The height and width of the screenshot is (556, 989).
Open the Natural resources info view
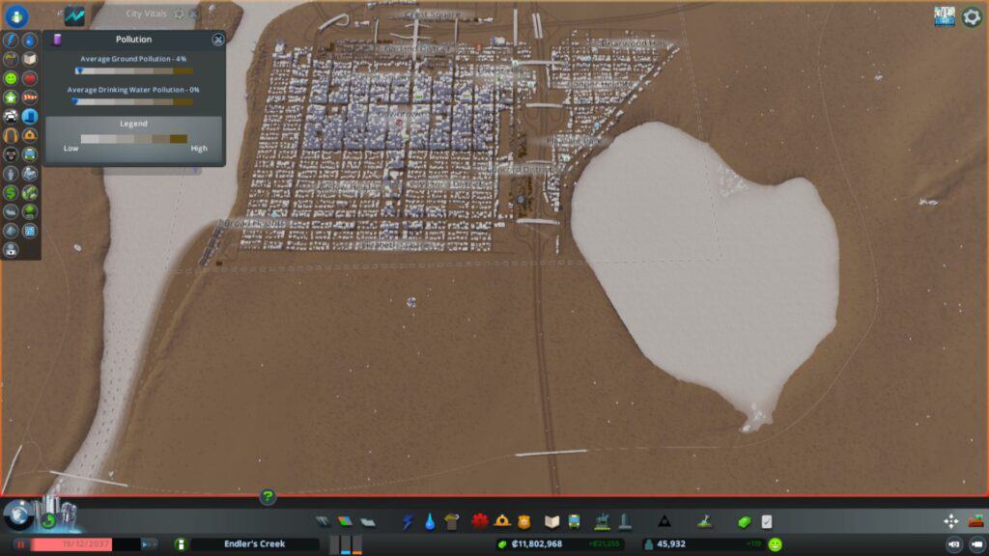coord(30,192)
